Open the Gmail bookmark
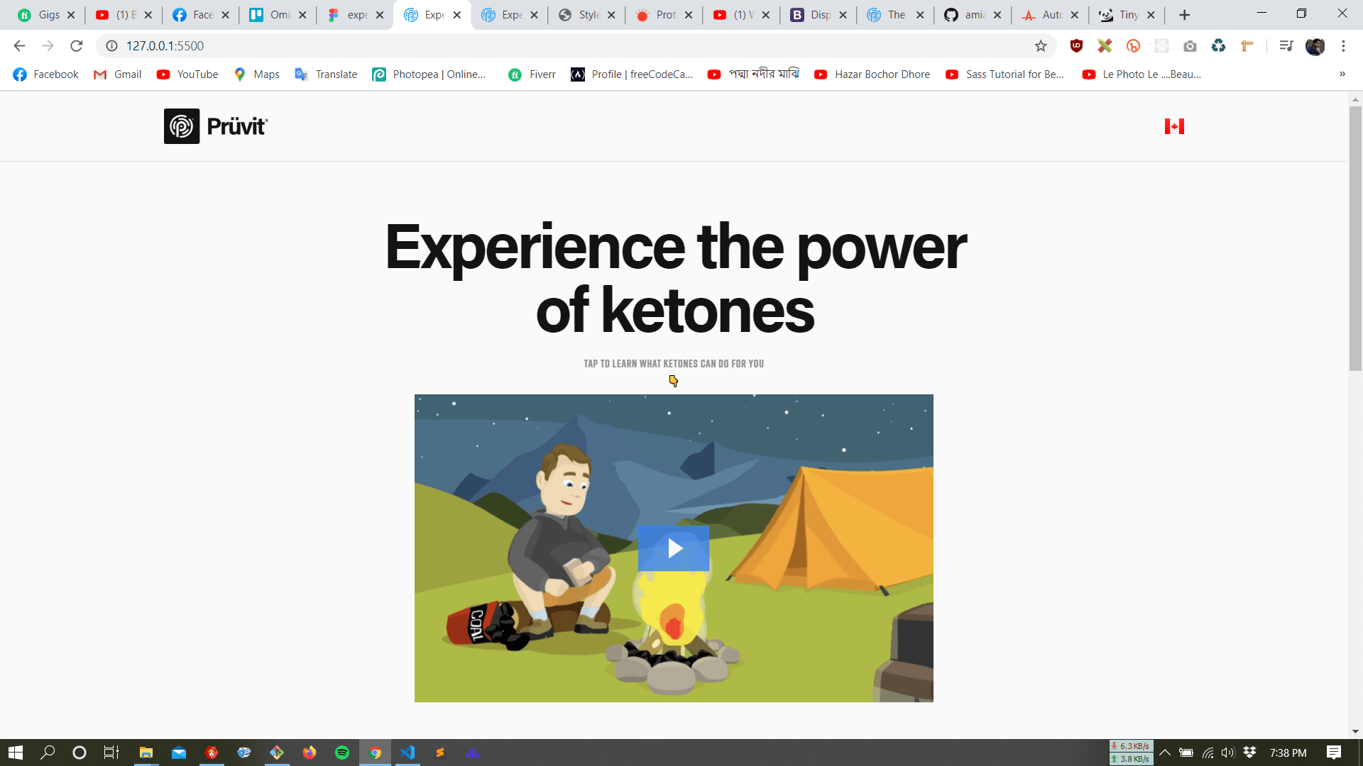1363x766 pixels. coord(117,74)
